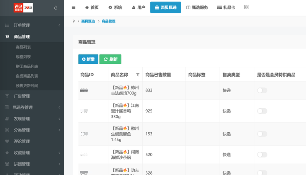Click the cart icon beside 商品管理
This screenshot has height=175, width=306.
tap(7, 37)
